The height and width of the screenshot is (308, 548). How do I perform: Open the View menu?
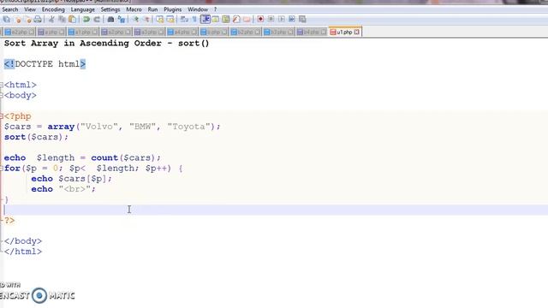[30, 9]
